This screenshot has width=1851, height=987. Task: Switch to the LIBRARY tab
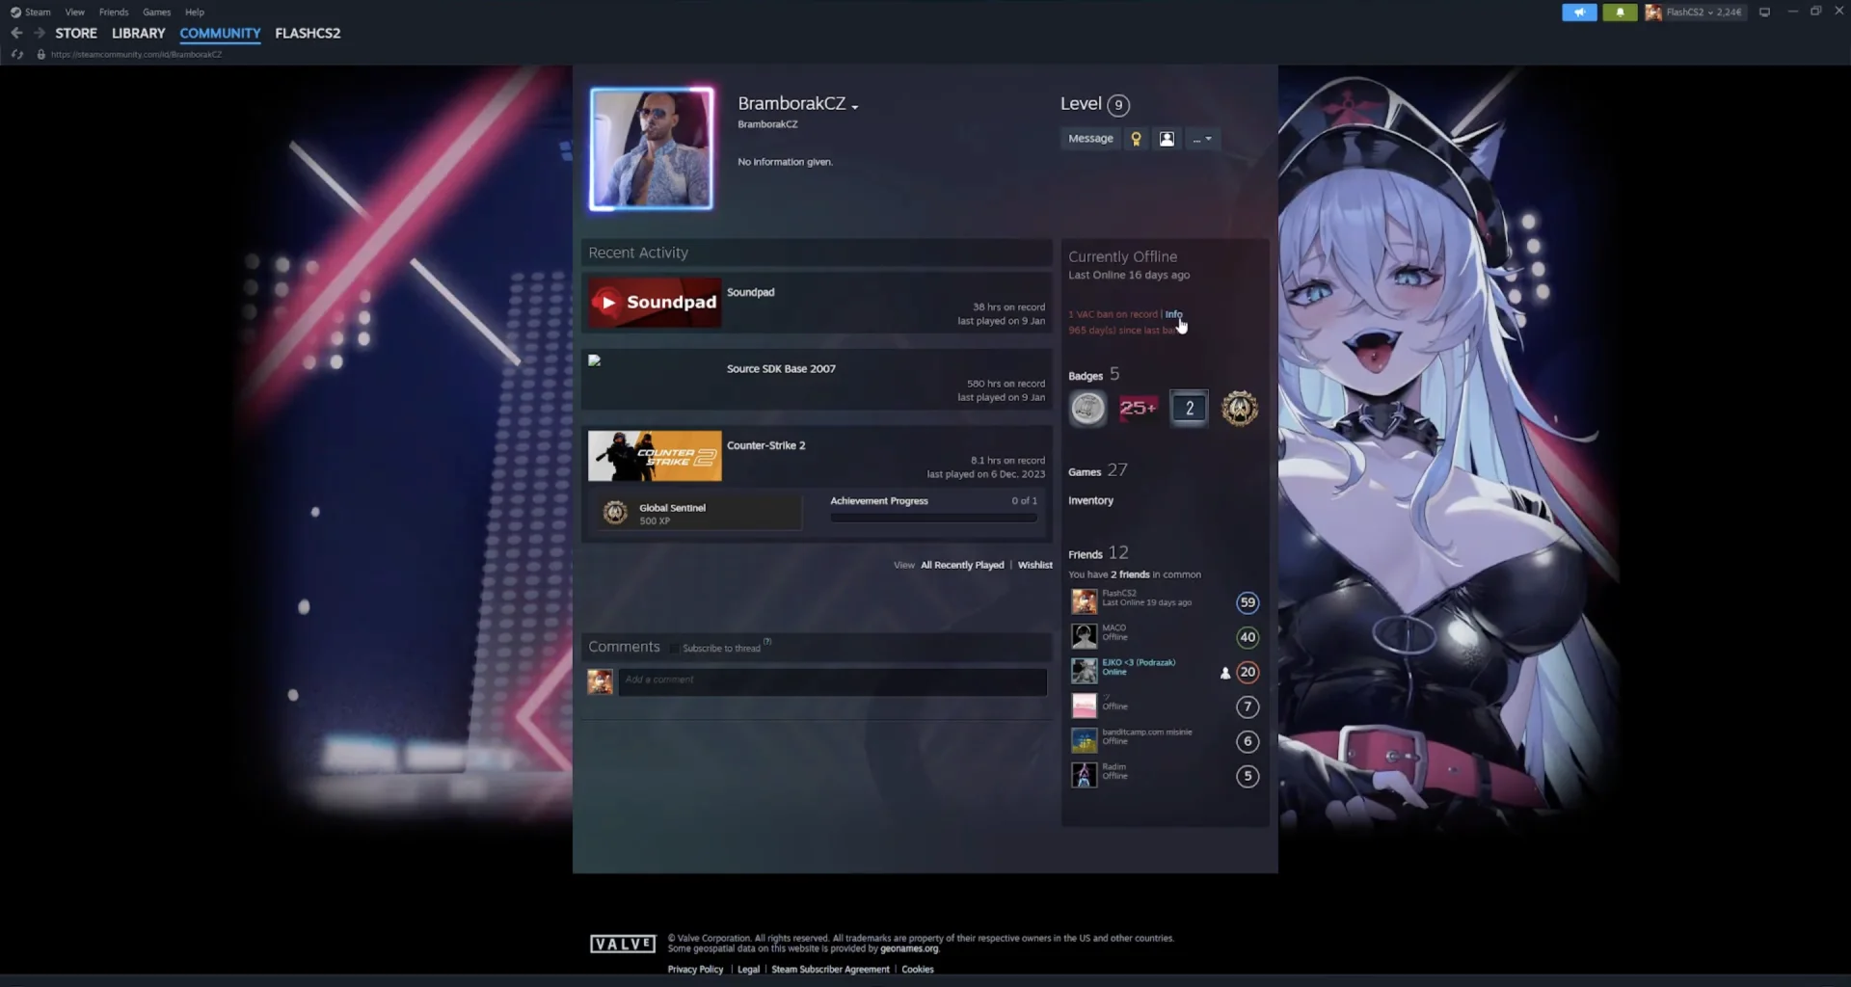(138, 33)
